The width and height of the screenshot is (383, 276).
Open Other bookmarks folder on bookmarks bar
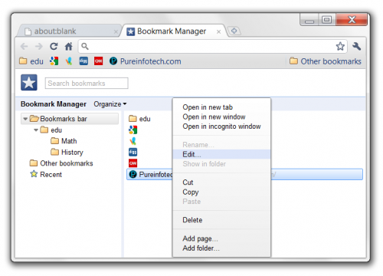coord(326,61)
